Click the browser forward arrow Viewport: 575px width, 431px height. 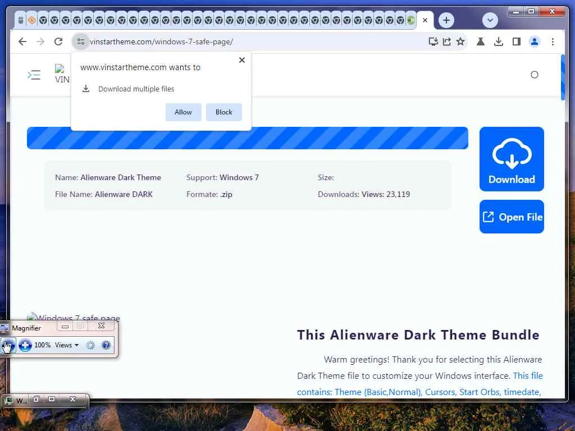coord(40,42)
